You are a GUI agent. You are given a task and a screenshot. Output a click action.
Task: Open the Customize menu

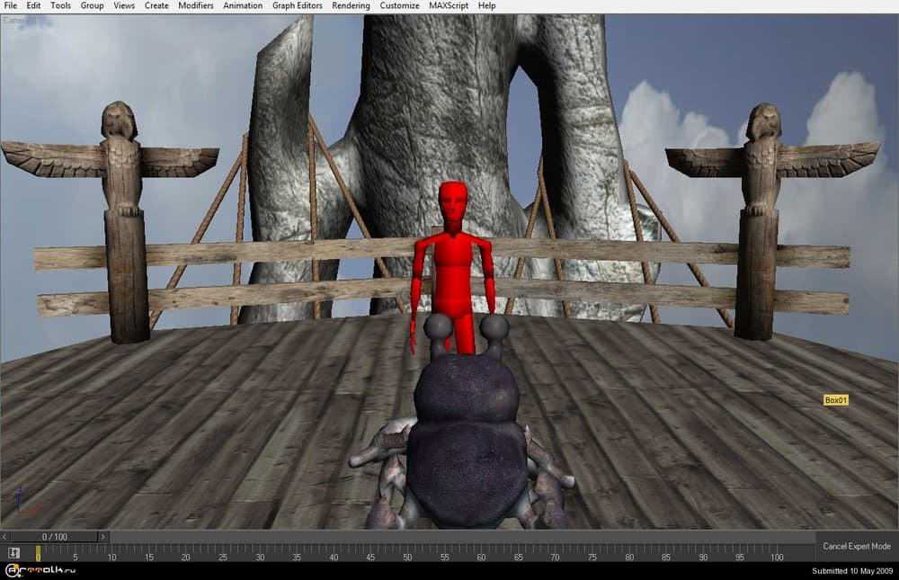point(399,5)
